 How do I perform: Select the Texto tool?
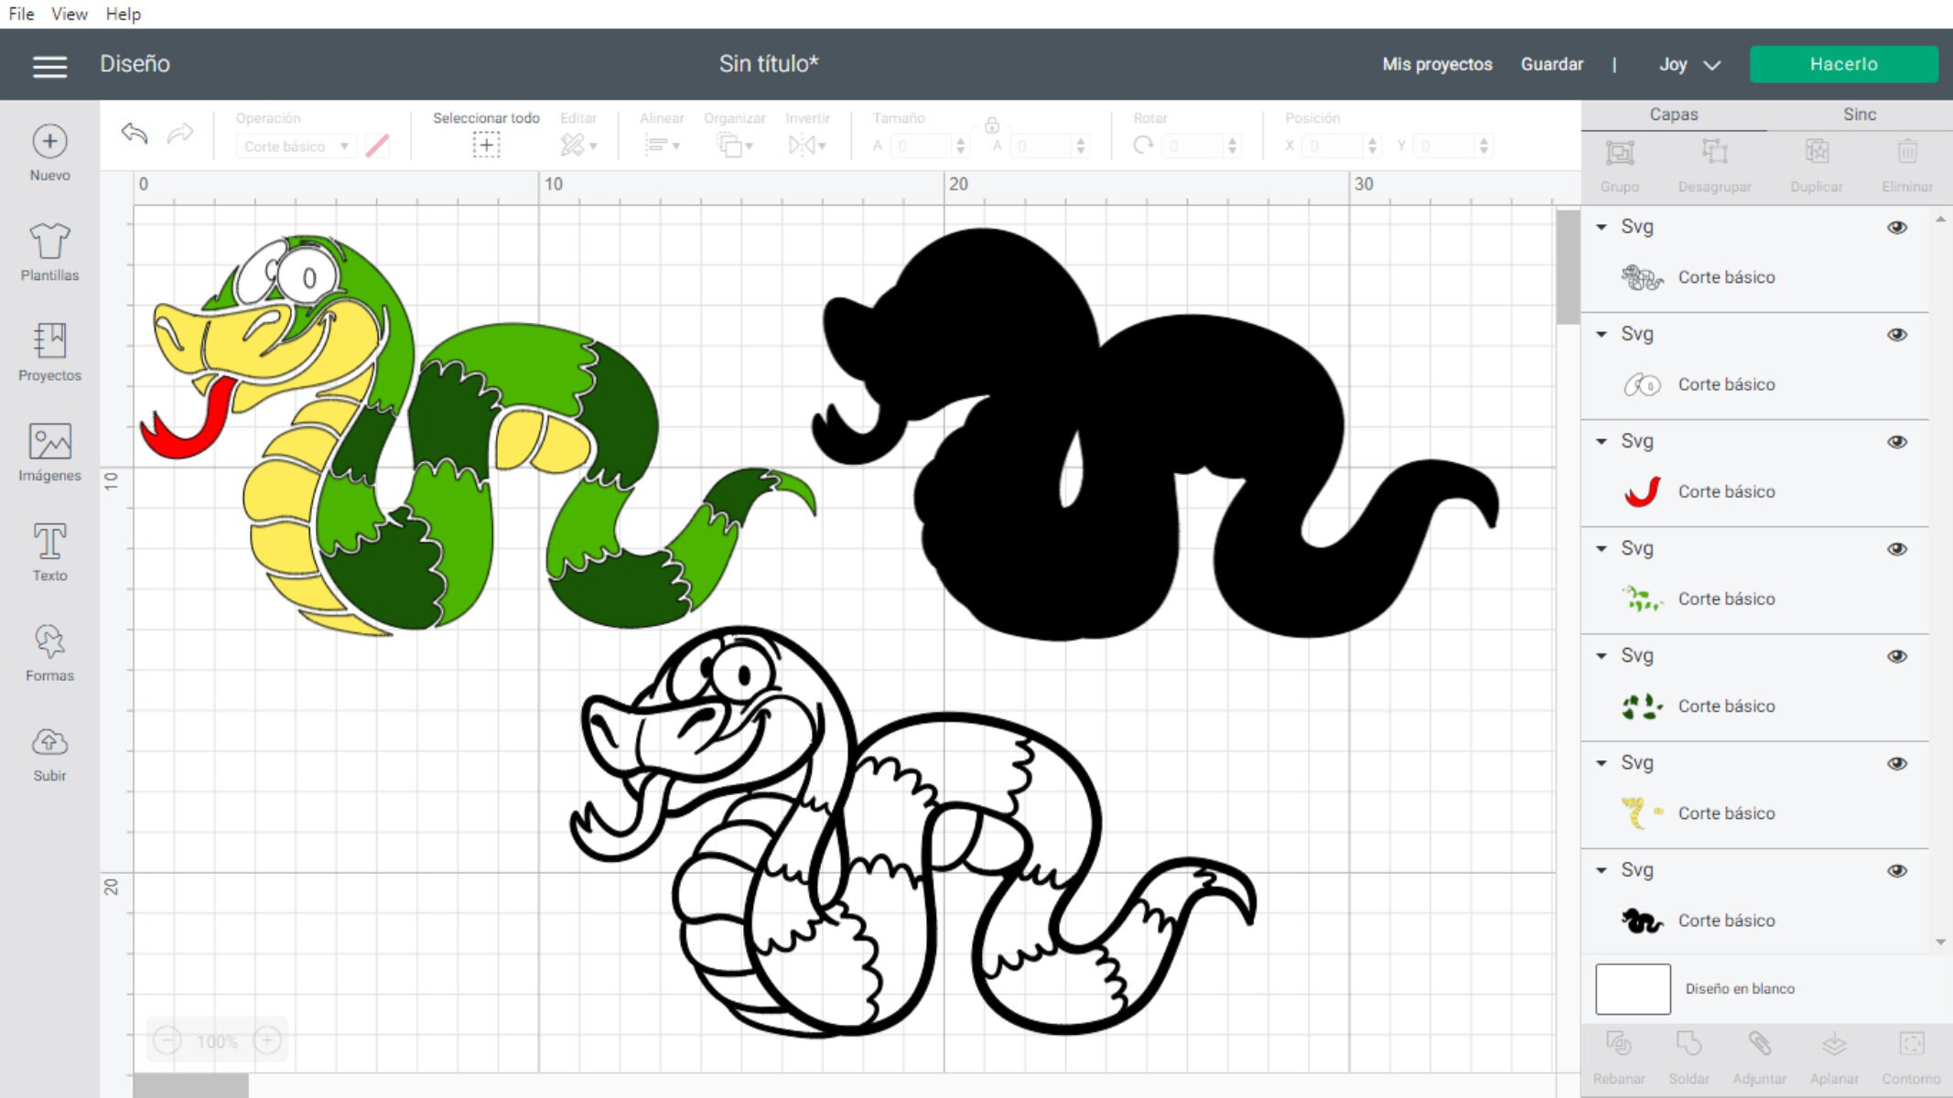coord(49,549)
